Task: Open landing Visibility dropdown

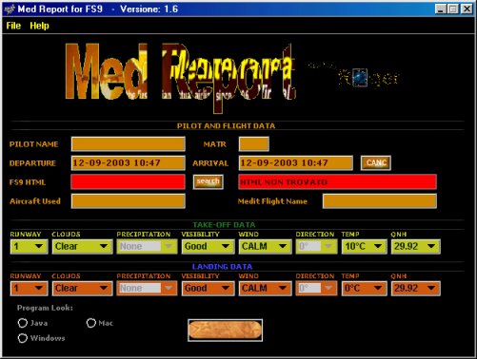Action: 208,289
